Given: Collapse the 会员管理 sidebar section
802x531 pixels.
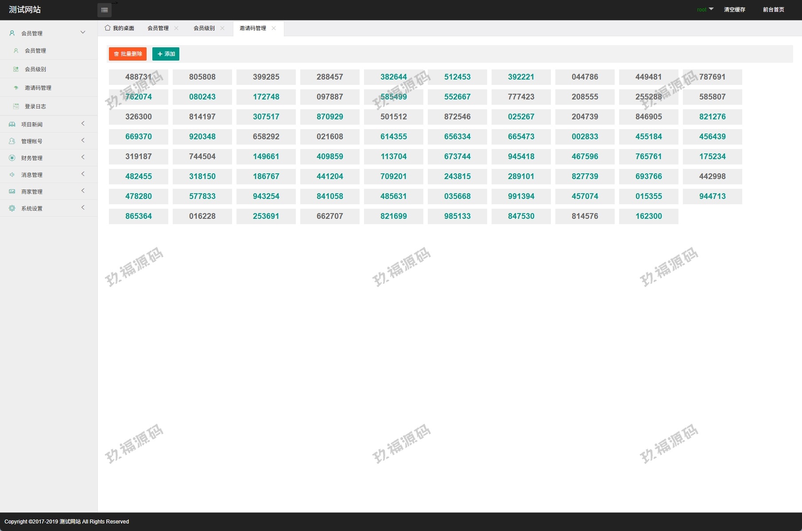Looking at the screenshot, I should [x=83, y=32].
